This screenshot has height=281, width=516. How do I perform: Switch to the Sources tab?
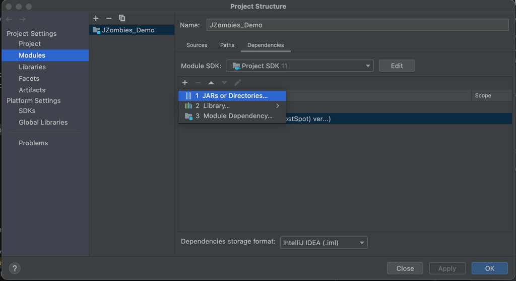point(197,45)
